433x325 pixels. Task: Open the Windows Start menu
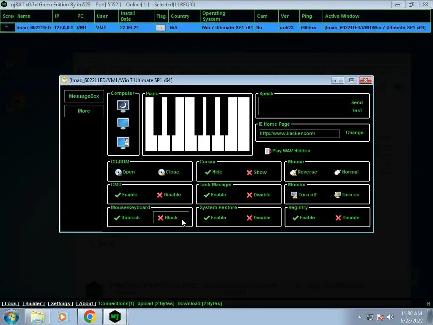click(x=11, y=317)
